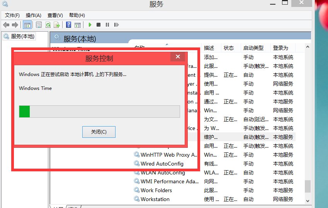
Task: Click the Services app icon in the title bar
Action: tap(5, 3)
